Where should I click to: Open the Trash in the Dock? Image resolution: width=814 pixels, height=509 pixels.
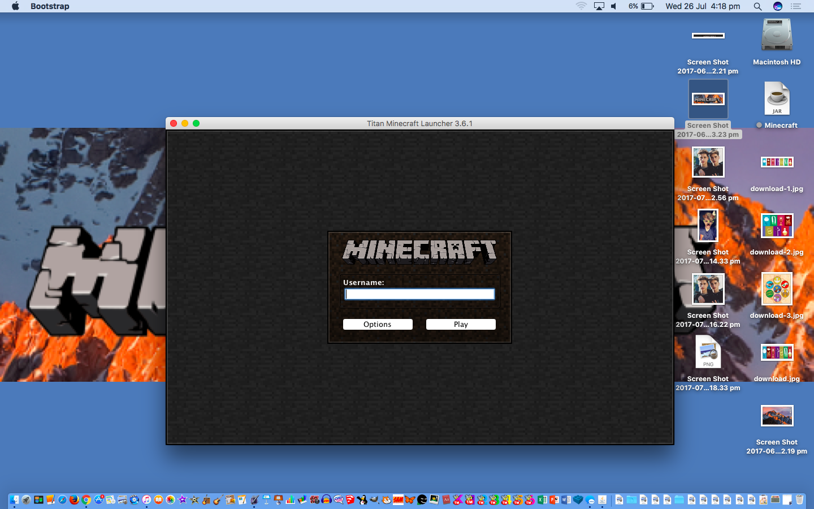[x=799, y=499]
